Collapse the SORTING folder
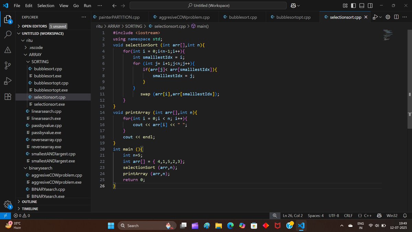This screenshot has height=232, width=412. [53, 62]
